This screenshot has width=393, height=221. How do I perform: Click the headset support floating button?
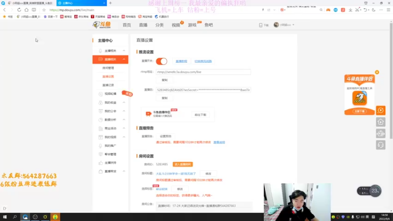point(380,145)
